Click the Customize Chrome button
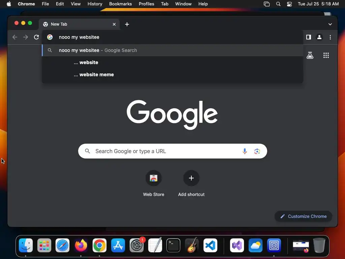 pyautogui.click(x=304, y=216)
